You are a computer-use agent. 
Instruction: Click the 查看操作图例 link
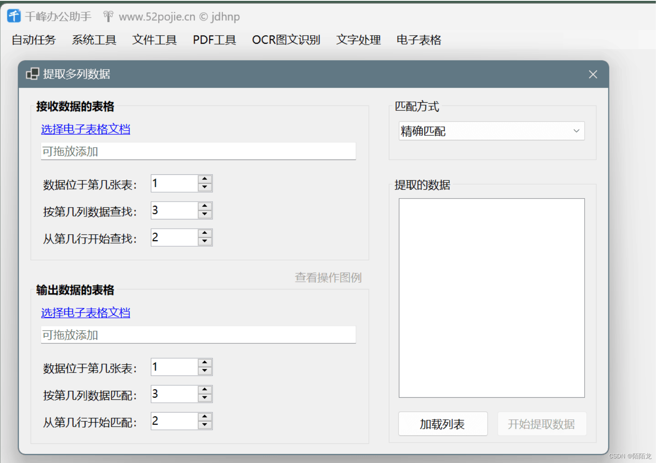[x=328, y=277]
